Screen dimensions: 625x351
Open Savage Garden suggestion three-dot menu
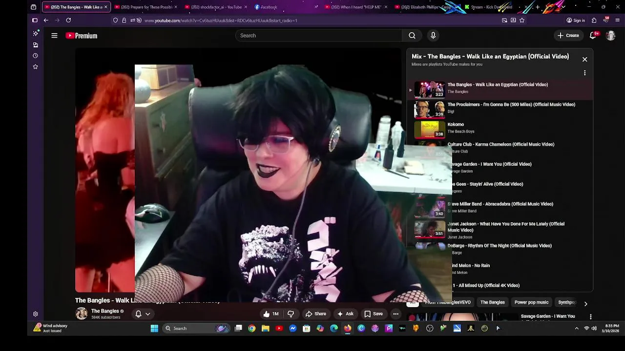click(x=590, y=317)
